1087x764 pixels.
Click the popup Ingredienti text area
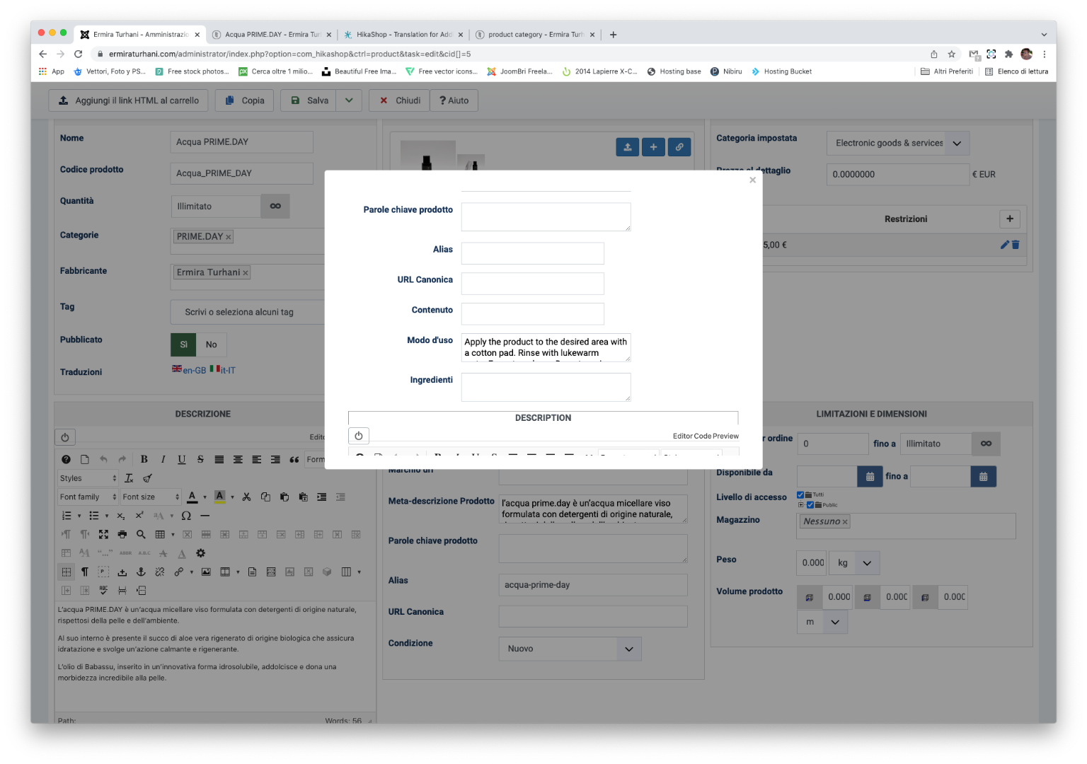pos(546,387)
